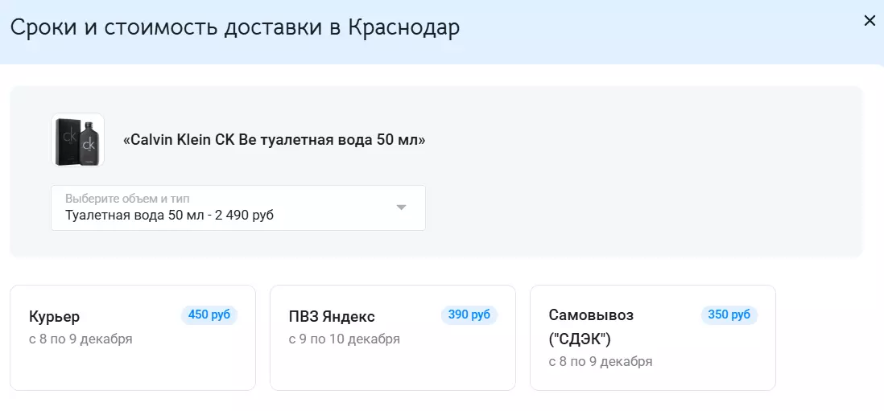Click «с 9 по 10 декабря» delivery dates
The height and width of the screenshot is (411, 884).
point(345,339)
